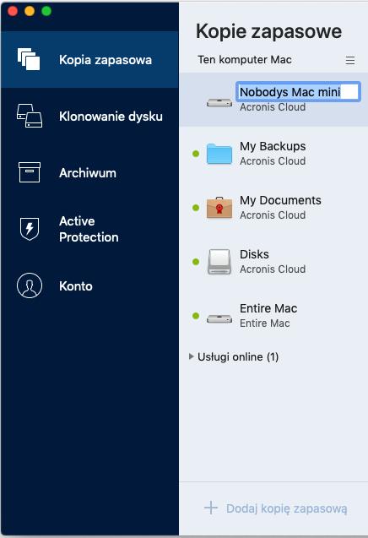The height and width of the screenshot is (538, 368).
Task: Click inside the Nobodys Mac mini name field
Action: tap(299, 91)
